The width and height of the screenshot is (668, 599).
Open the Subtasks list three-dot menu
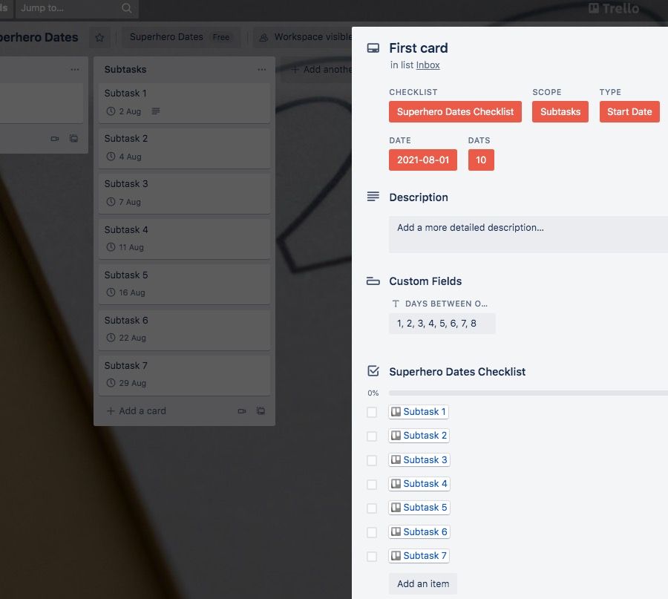point(261,70)
